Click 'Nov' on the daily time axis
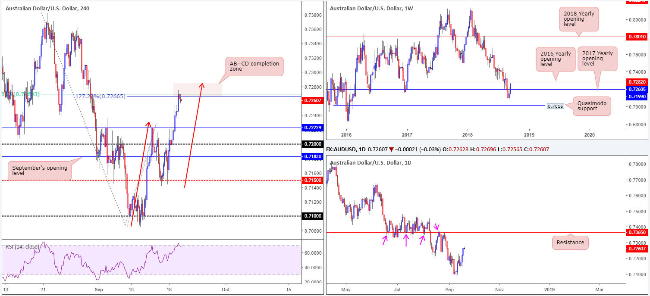The image size is (650, 296). tap(499, 290)
